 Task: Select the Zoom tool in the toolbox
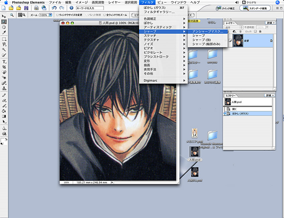4,22
